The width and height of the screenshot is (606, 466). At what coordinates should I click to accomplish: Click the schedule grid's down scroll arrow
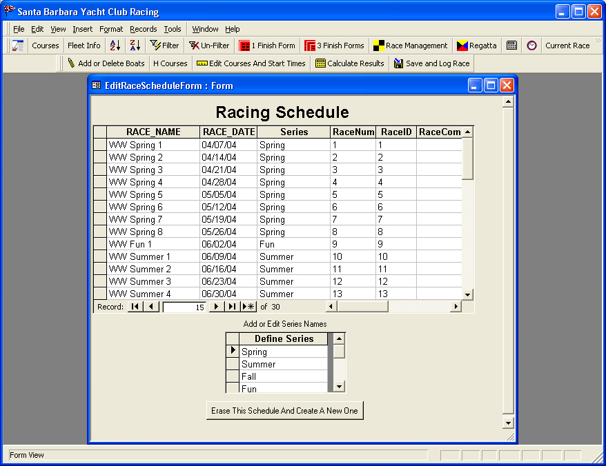click(x=468, y=294)
